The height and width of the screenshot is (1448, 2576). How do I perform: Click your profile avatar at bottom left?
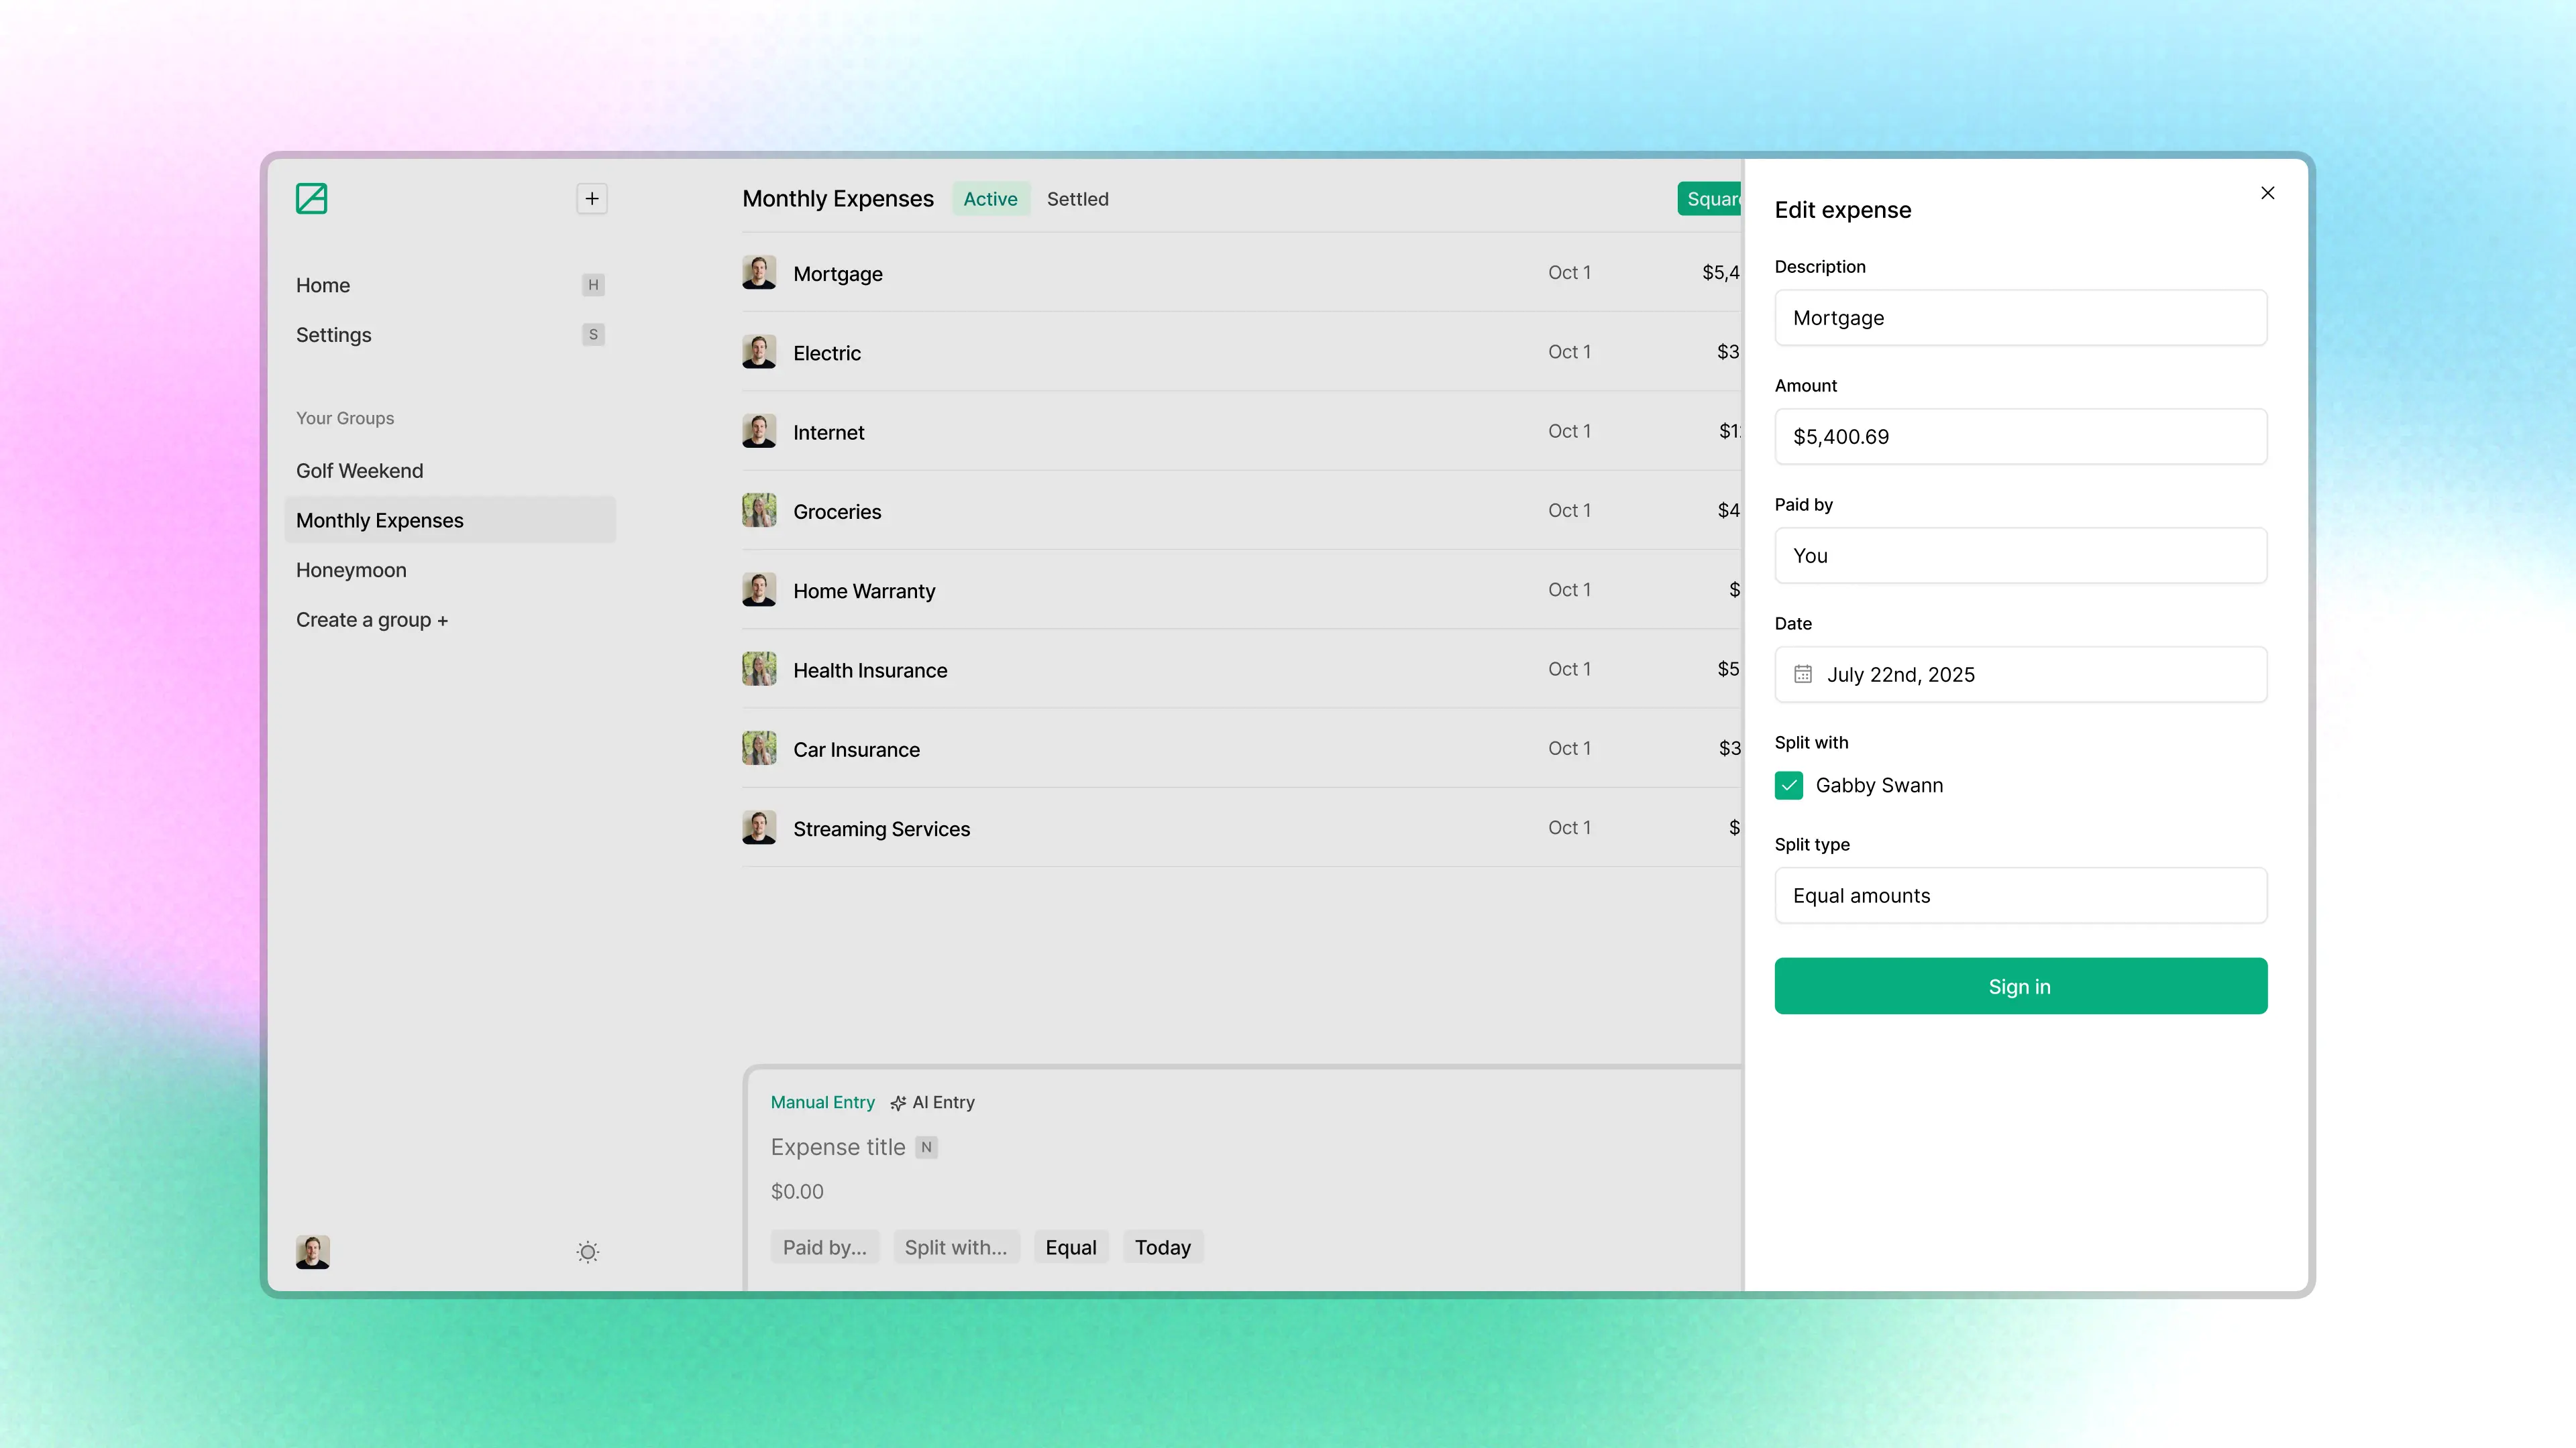coord(312,1251)
